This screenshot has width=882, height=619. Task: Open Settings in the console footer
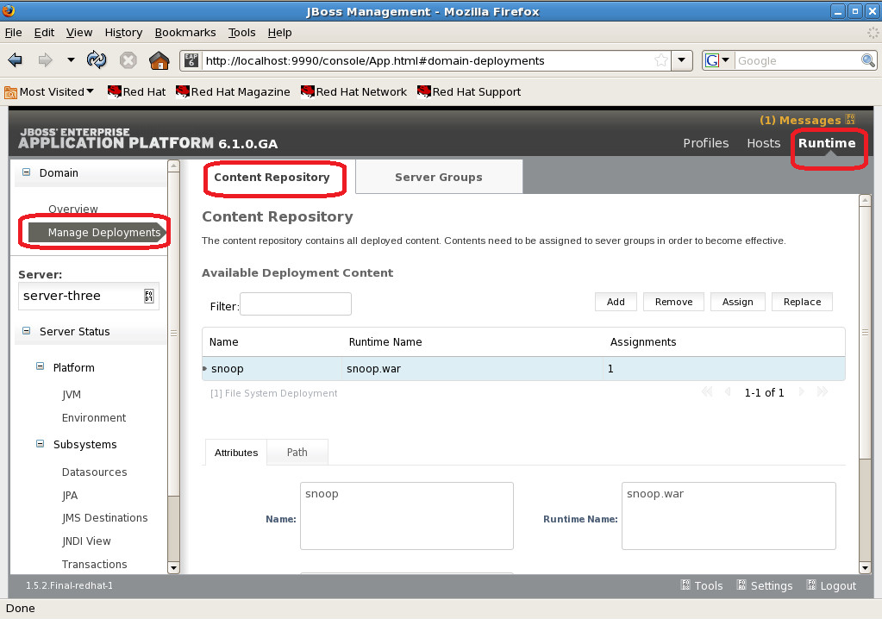coord(765,586)
